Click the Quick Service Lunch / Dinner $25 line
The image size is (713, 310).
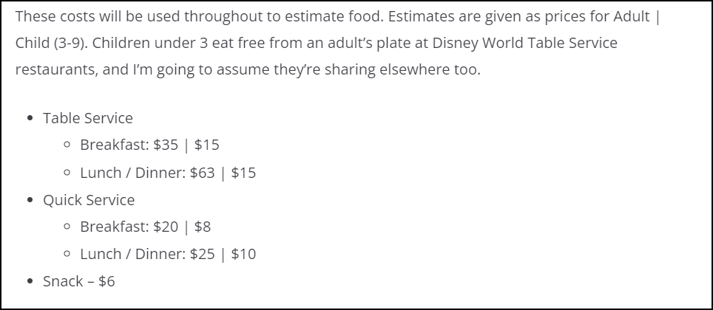[x=168, y=254]
